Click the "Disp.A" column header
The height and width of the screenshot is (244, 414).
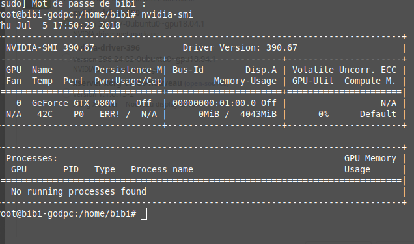point(261,70)
